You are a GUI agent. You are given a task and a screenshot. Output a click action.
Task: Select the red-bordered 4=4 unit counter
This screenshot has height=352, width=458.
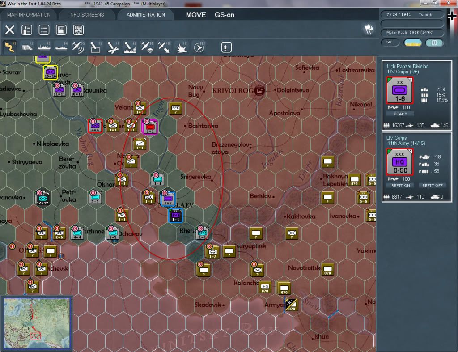pyautogui.click(x=95, y=126)
